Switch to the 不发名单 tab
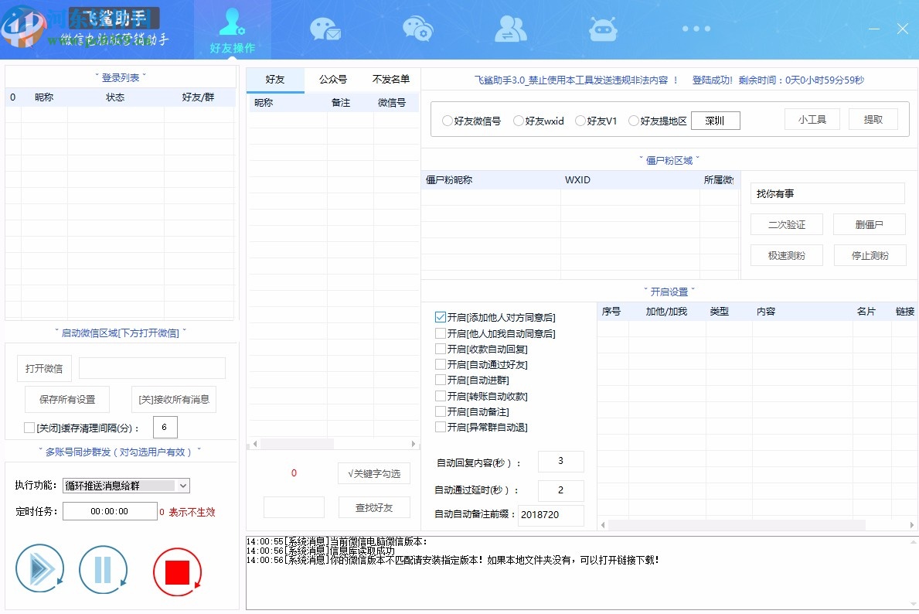 coord(391,79)
